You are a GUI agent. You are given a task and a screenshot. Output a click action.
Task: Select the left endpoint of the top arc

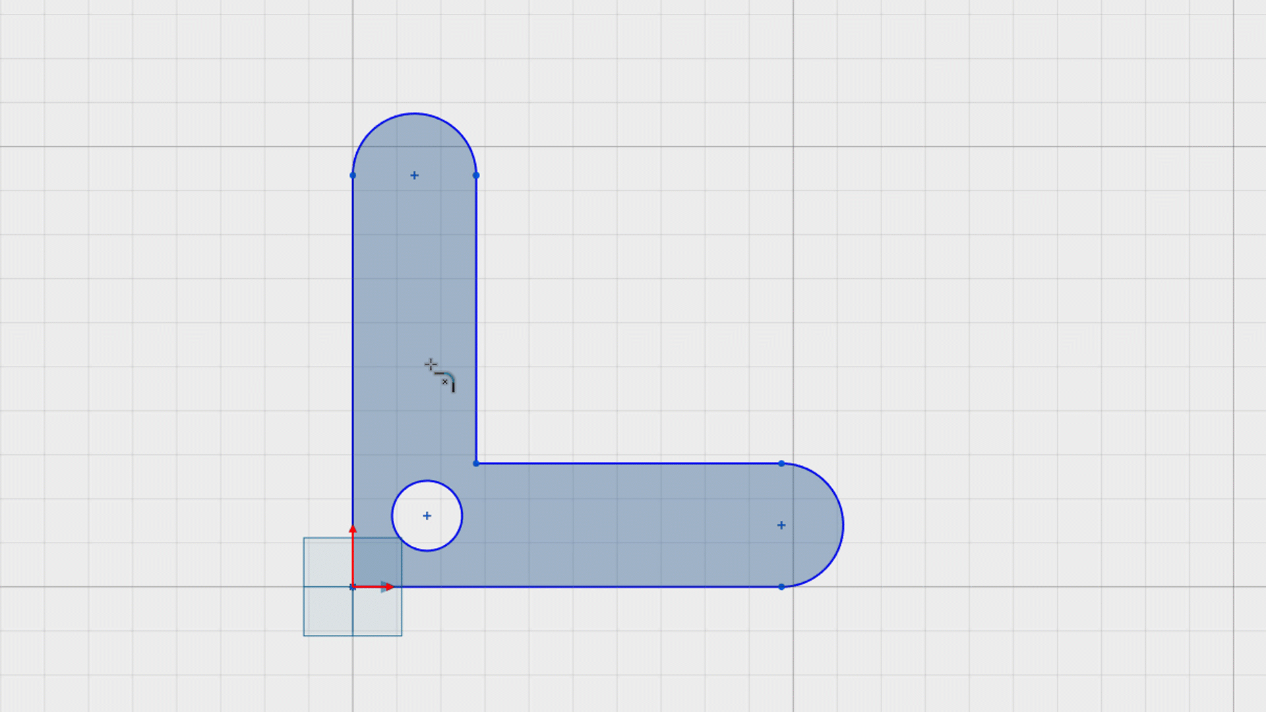tap(353, 175)
